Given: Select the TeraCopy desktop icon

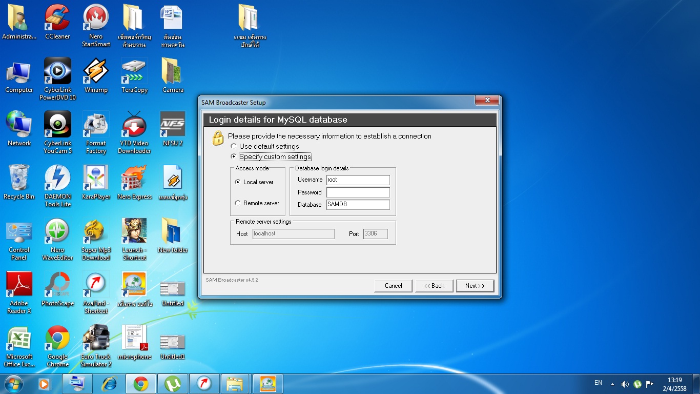Looking at the screenshot, I should tap(134, 76).
